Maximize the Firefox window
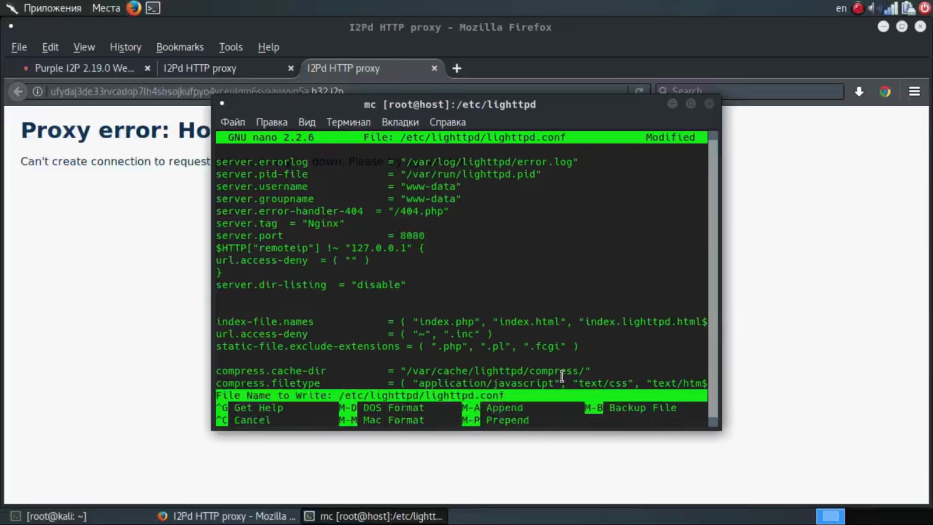The image size is (933, 525). coord(902,26)
